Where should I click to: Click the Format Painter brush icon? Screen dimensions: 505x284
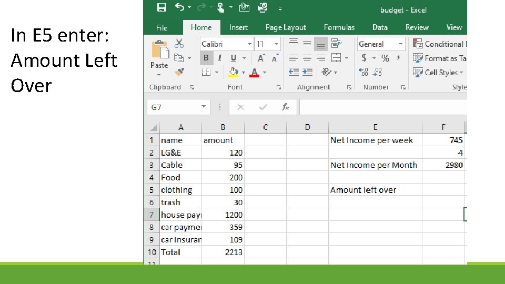[x=179, y=72]
